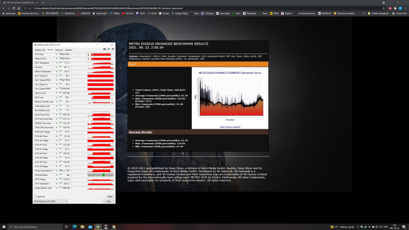Open File Explorer from taskbar
The height and width of the screenshot is (230, 409).
[82, 227]
